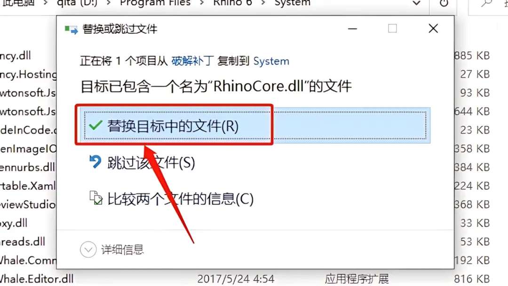Click the compare files document icon
The image size is (508, 286).
(96, 198)
